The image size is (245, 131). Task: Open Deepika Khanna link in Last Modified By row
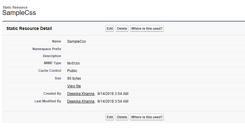[81, 101]
